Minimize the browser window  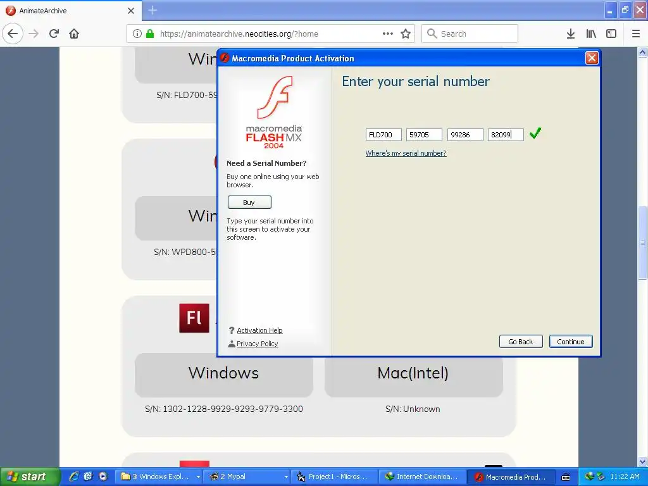609,10
